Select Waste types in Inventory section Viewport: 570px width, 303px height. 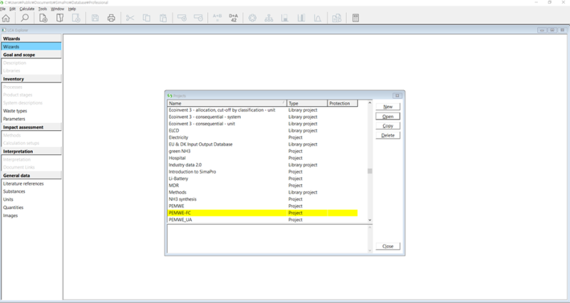(15, 111)
